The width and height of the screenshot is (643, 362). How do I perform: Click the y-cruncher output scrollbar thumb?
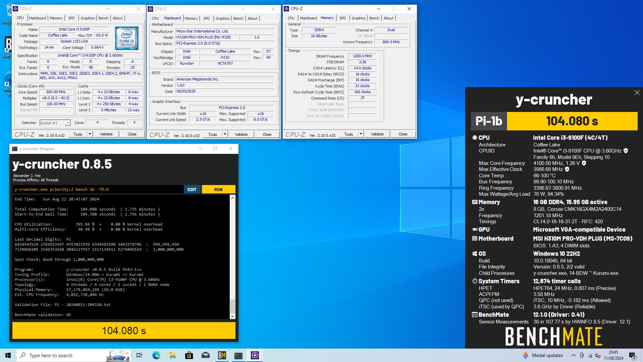coord(232,306)
